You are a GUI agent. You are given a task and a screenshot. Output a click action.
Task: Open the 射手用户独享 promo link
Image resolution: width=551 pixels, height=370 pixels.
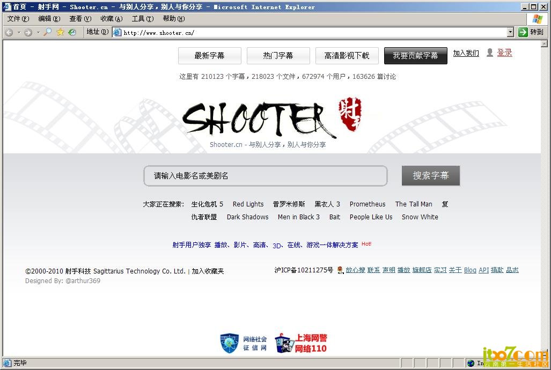(266, 245)
